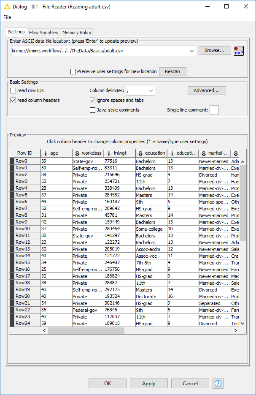Click the Single line comment input field
The width and height of the screenshot is (256, 395).
(x=214, y=110)
